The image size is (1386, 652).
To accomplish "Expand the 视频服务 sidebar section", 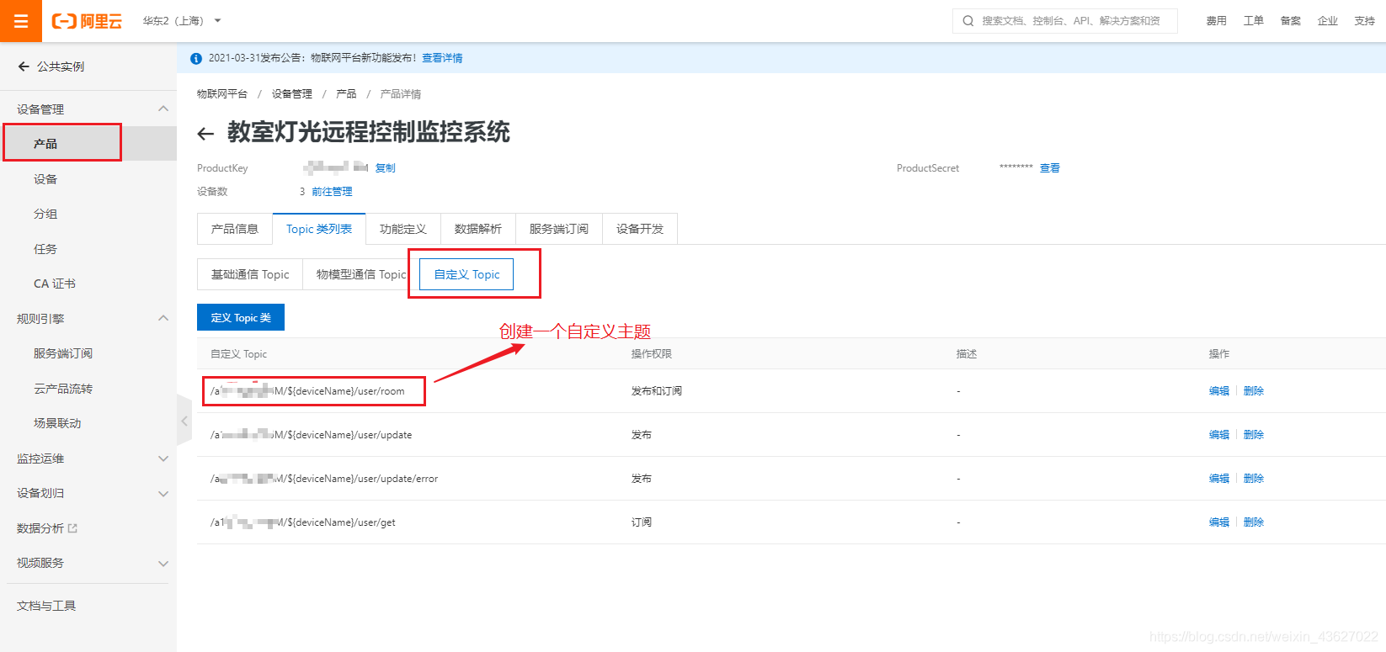I will (163, 564).
